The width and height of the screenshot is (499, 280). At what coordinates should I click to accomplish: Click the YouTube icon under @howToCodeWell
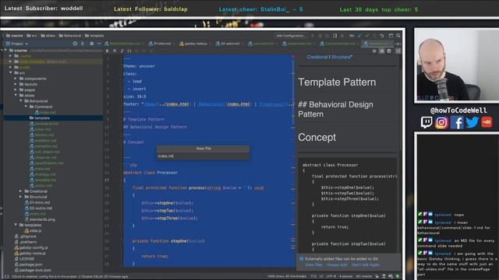coord(487,122)
